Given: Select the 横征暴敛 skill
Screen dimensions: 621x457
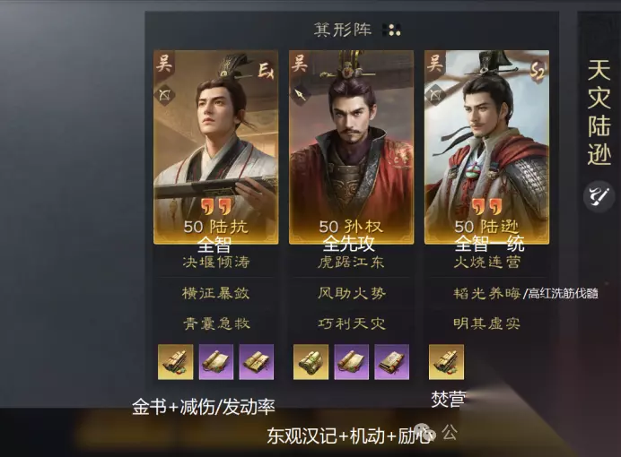Looking at the screenshot, I should (216, 293).
